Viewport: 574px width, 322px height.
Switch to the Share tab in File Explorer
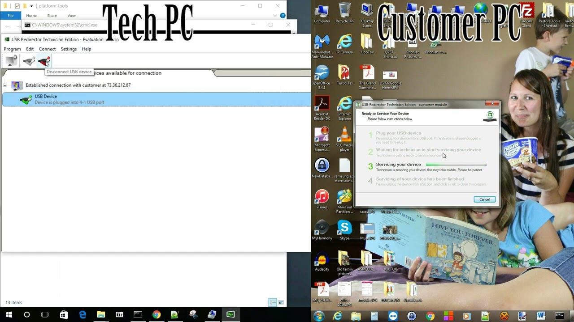pos(52,16)
